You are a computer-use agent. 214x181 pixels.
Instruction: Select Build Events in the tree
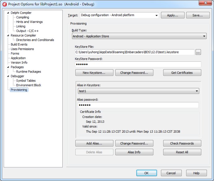[x=19, y=44]
